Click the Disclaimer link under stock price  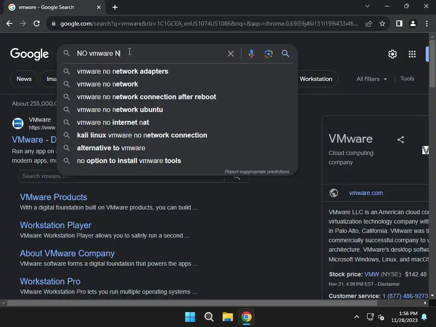388,284
